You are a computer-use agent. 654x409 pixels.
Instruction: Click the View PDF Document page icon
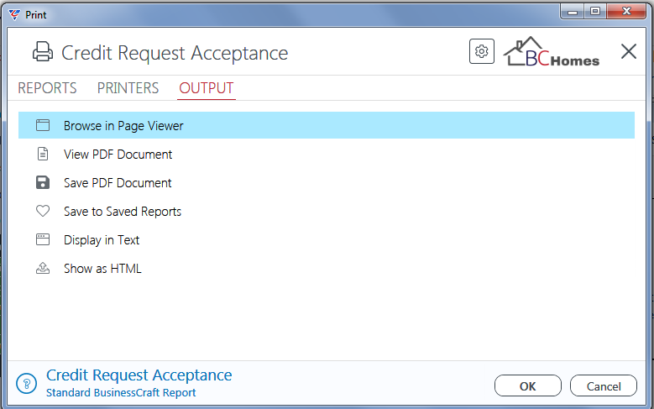[43, 154]
